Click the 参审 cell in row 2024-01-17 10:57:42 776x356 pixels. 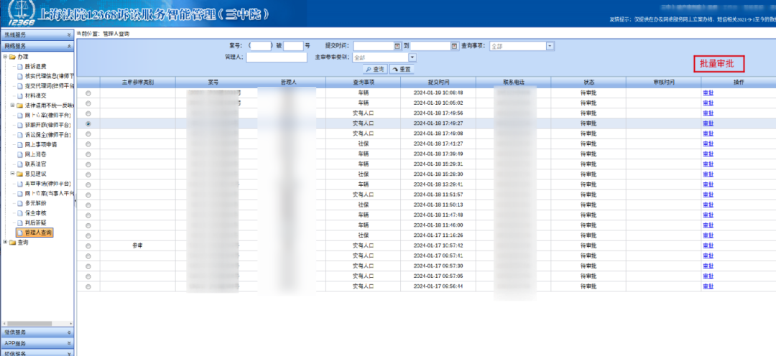[x=137, y=245]
